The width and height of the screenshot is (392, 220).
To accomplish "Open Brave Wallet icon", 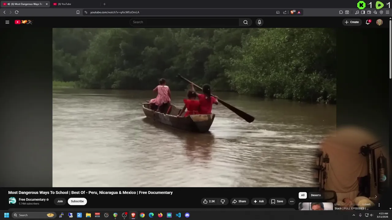I will [x=369, y=12].
